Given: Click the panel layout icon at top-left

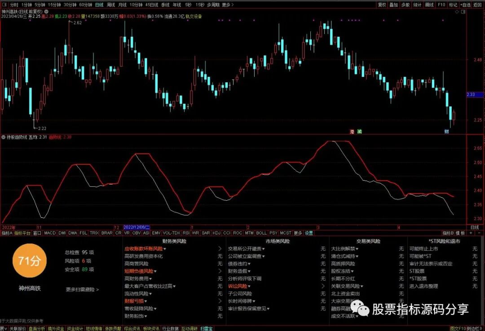Looking at the screenshot, I should (5, 4).
